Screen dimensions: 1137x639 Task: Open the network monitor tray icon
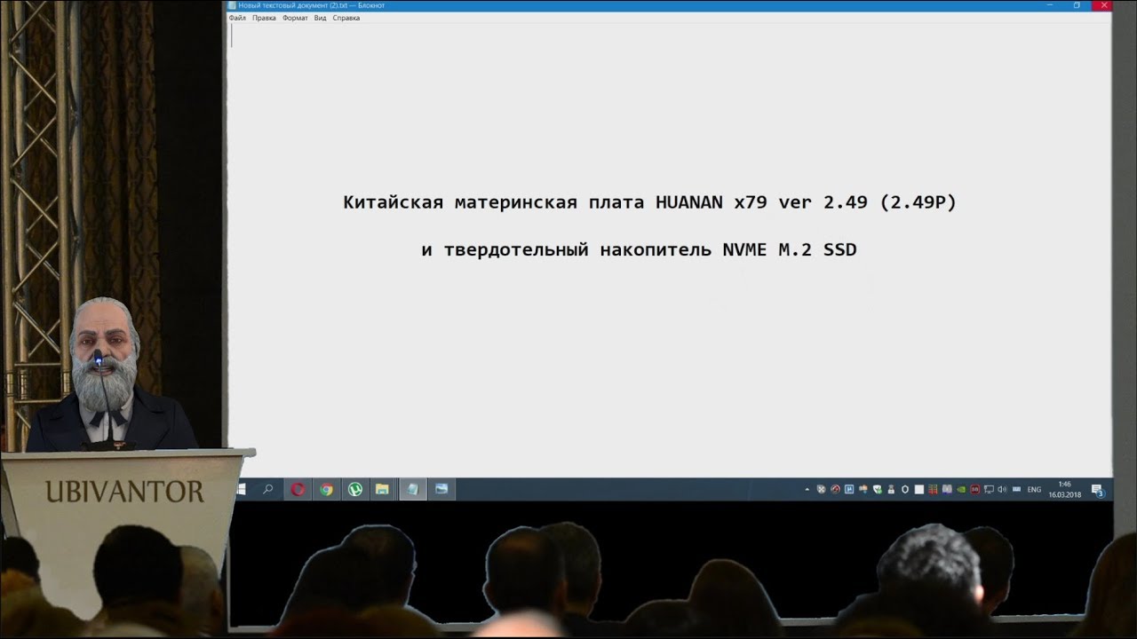click(x=989, y=489)
